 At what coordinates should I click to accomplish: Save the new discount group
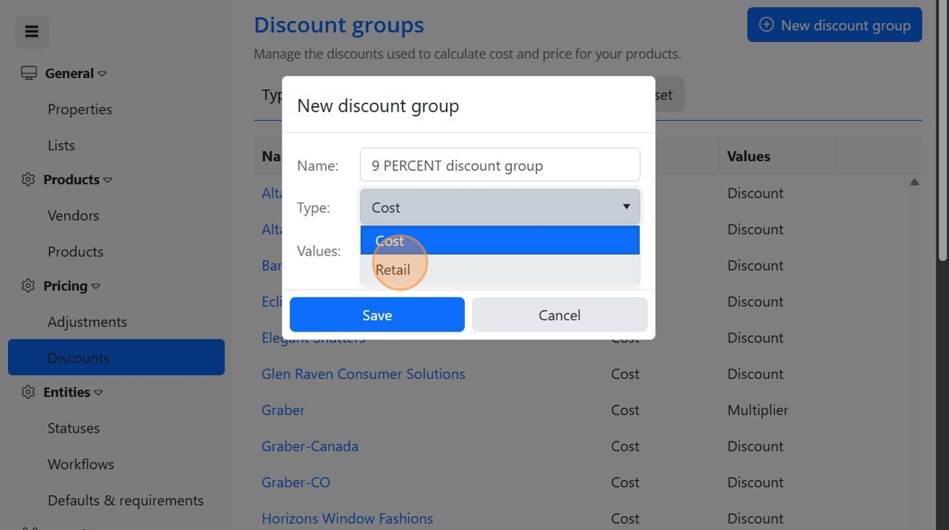[376, 315]
